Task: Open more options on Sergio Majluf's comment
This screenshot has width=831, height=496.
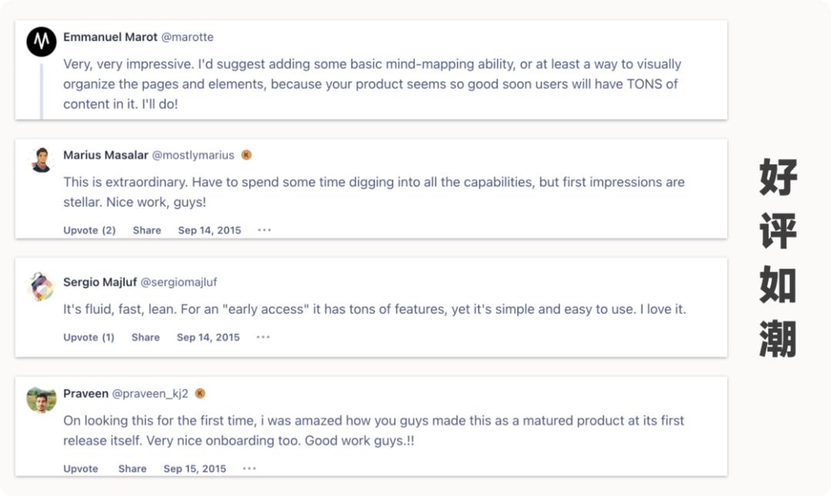Action: 263,337
